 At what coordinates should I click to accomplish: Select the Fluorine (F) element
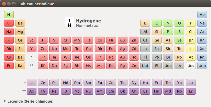tap(191, 23)
